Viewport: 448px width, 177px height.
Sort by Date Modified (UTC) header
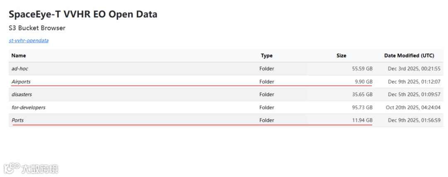(409, 56)
